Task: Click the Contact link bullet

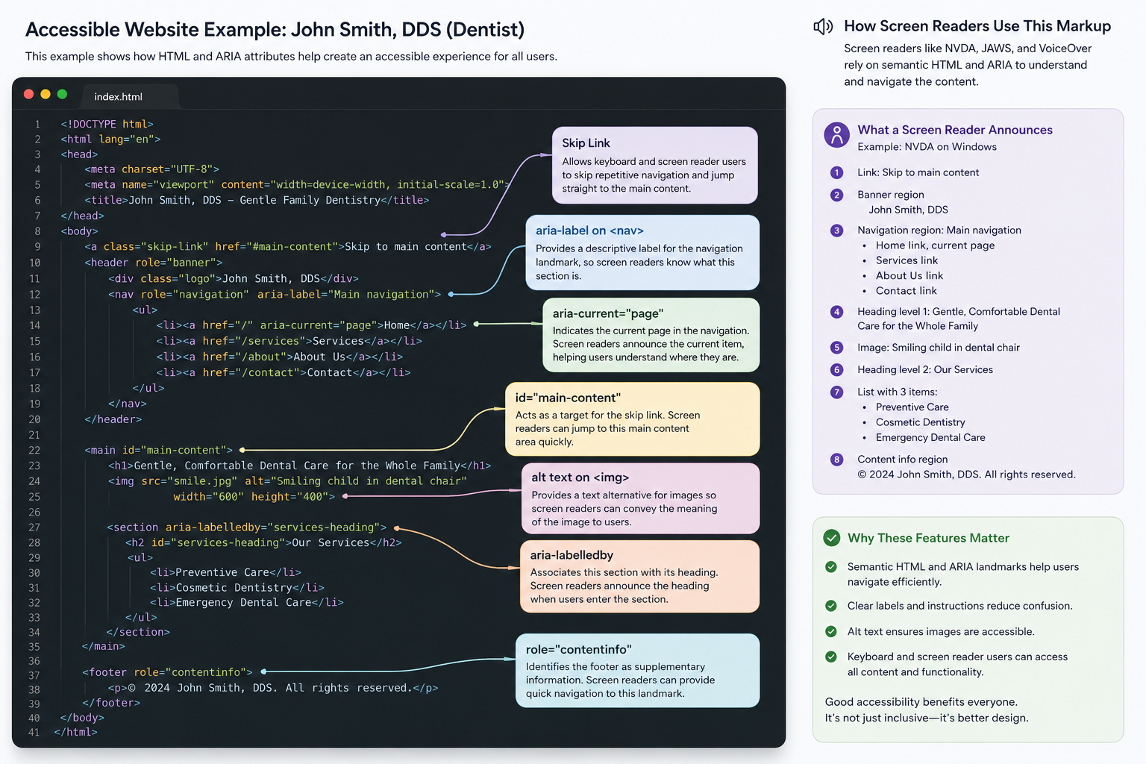Action: (907, 291)
